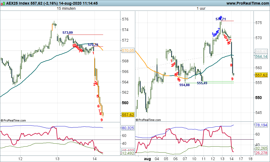Click the 576,71 high label on hourly chart
This screenshot has height=162, width=270.
click(221, 19)
